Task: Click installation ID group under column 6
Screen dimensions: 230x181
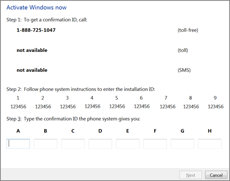Action: point(142,106)
